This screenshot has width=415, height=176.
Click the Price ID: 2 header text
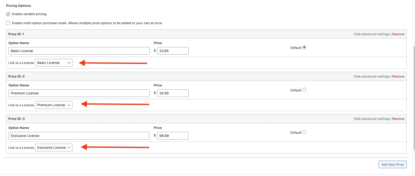coord(16,77)
